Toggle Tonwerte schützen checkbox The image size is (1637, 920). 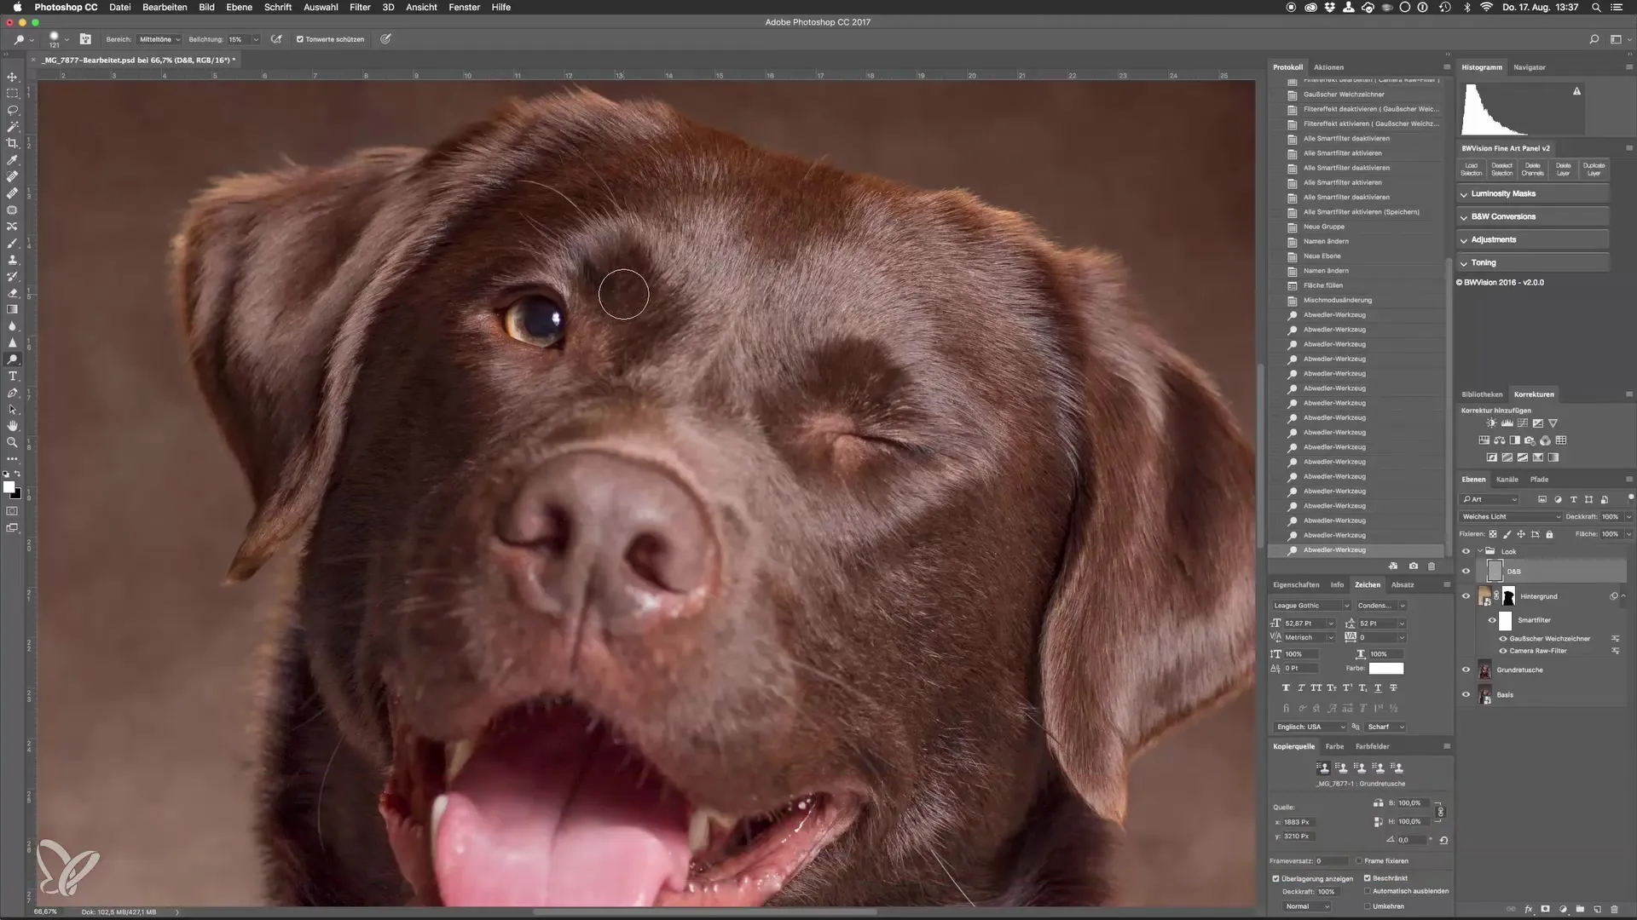(x=299, y=39)
